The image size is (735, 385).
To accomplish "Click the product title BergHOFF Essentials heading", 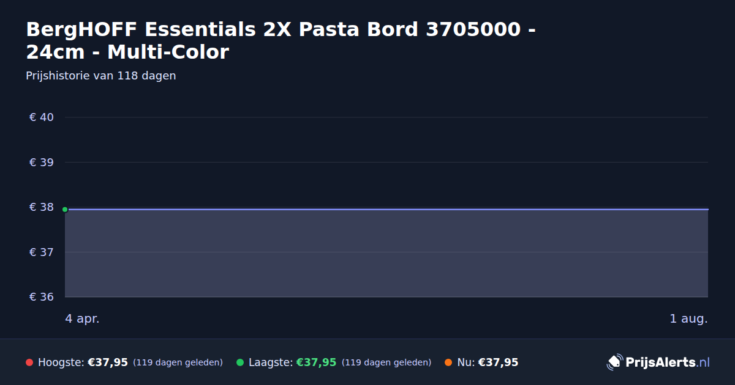I will click(281, 40).
